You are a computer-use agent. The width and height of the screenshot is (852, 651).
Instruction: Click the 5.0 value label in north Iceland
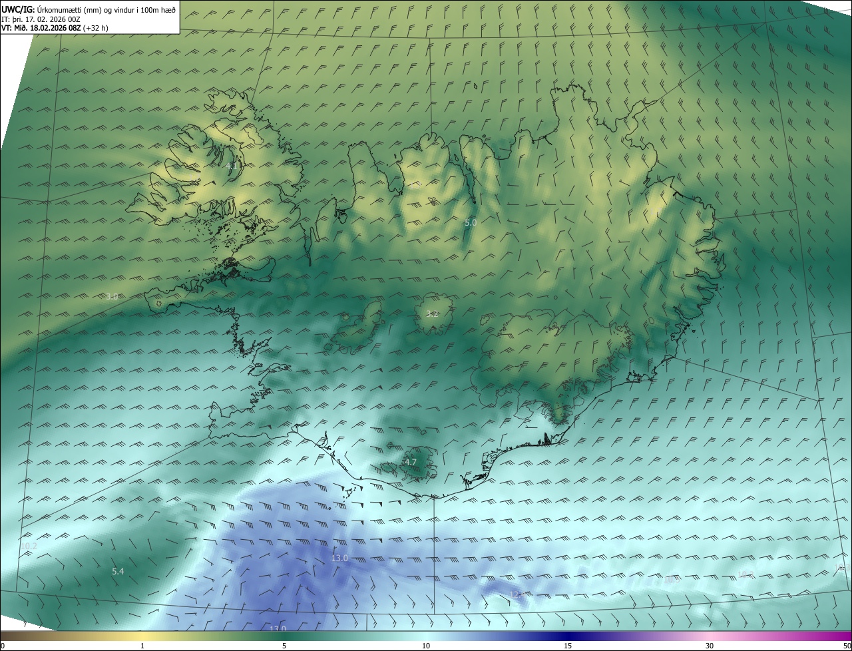click(471, 222)
